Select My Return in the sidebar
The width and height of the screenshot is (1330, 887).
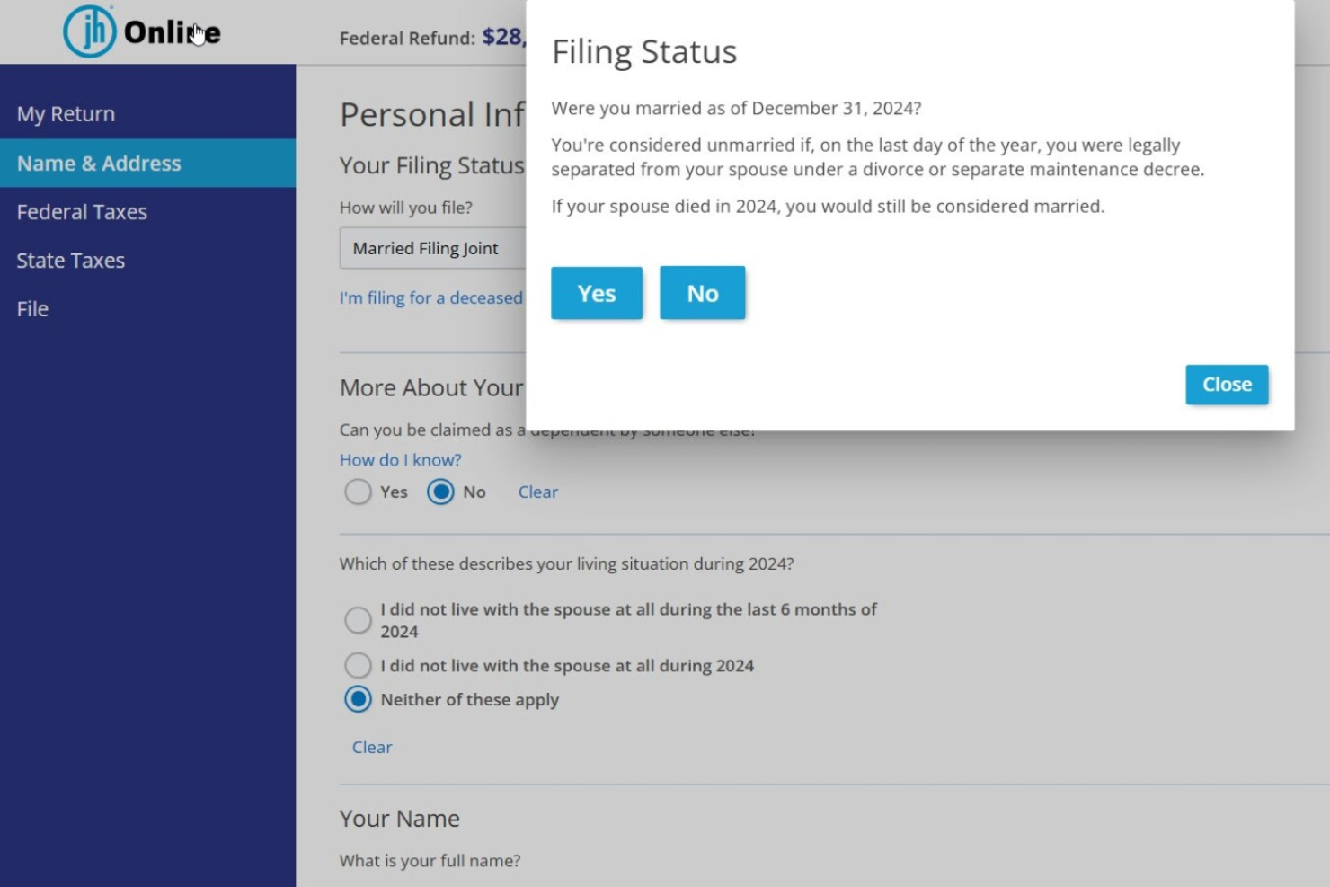coord(66,113)
